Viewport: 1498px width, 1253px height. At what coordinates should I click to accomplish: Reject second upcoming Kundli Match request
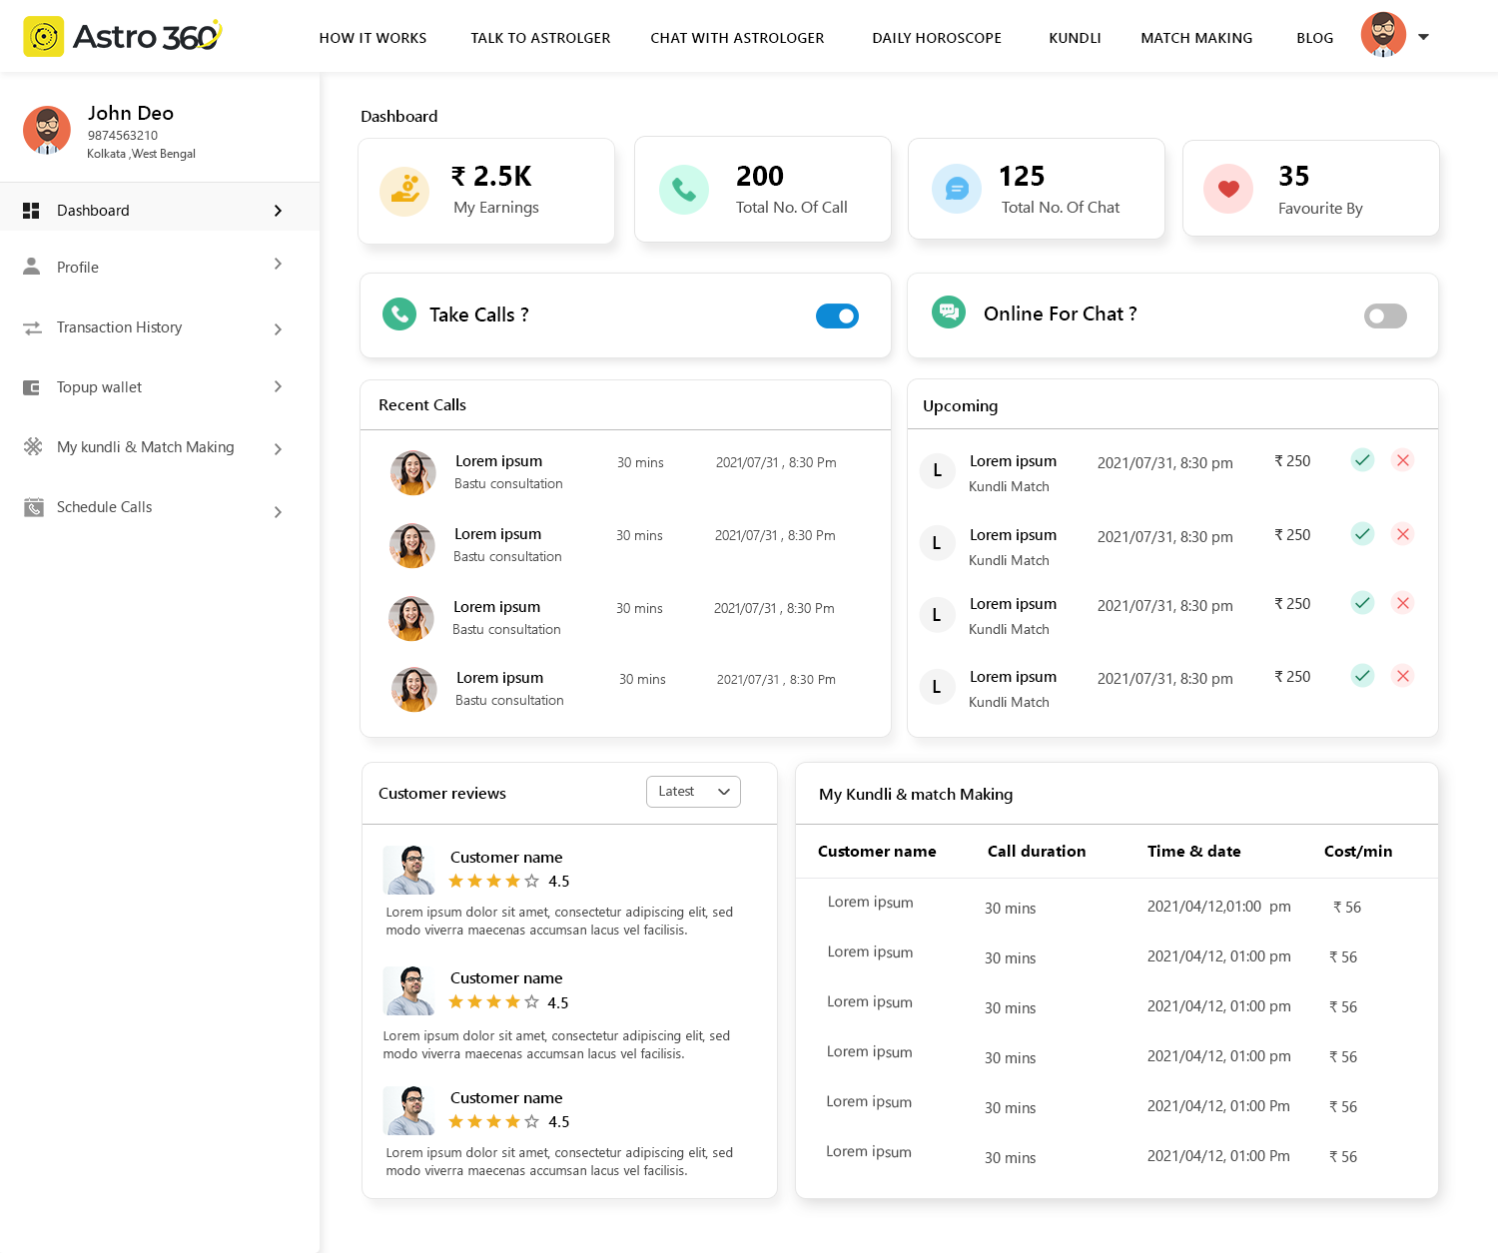pos(1403,534)
